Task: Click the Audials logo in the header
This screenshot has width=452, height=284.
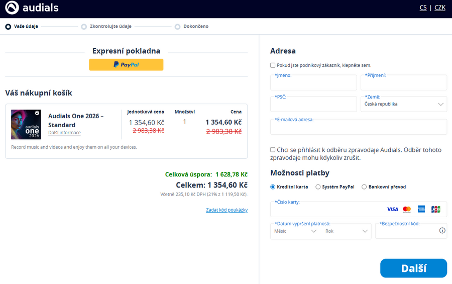Action: (32, 8)
